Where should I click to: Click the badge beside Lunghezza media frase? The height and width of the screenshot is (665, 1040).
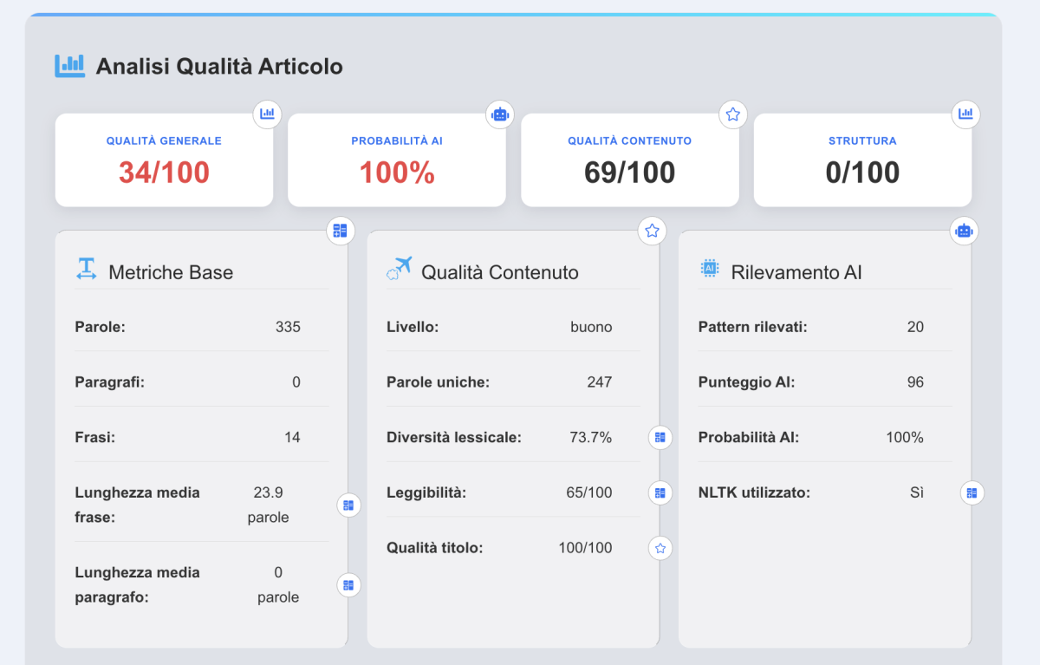point(348,505)
